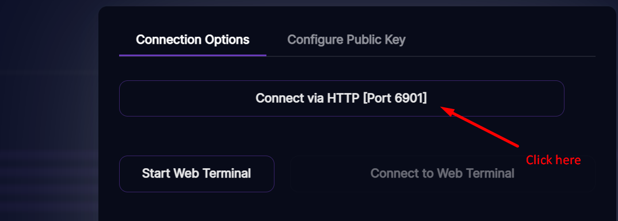The width and height of the screenshot is (618, 221).
Task: Click the "[Port 6901]" label text
Action: [x=395, y=98]
